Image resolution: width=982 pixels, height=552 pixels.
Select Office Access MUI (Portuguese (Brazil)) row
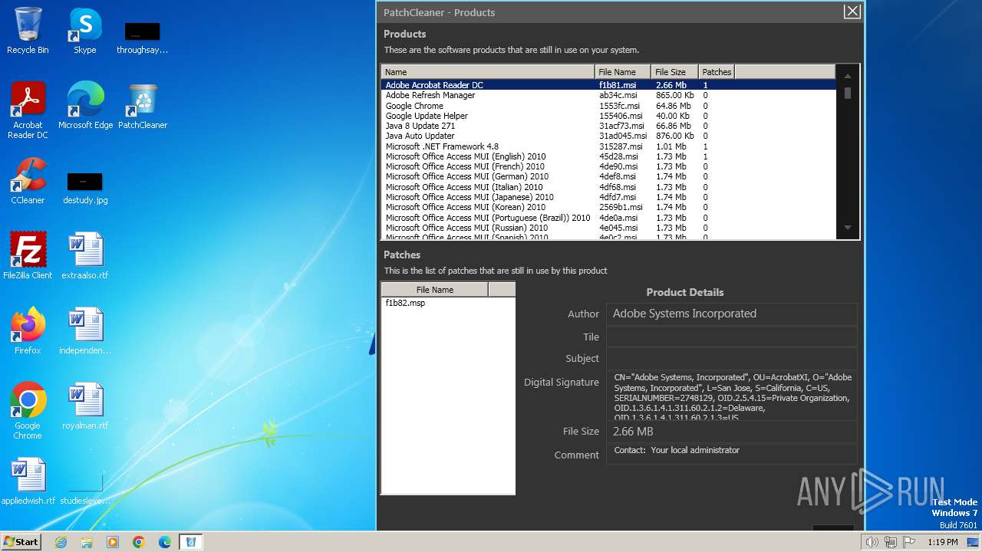tap(608, 218)
